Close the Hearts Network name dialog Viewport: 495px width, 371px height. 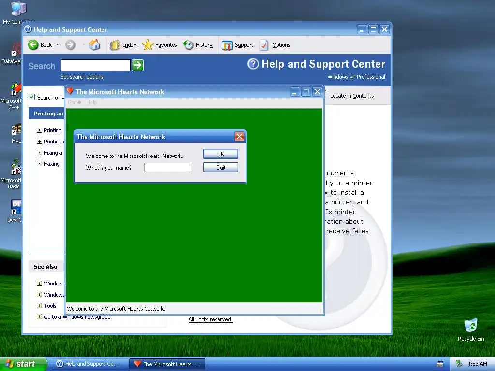239,137
